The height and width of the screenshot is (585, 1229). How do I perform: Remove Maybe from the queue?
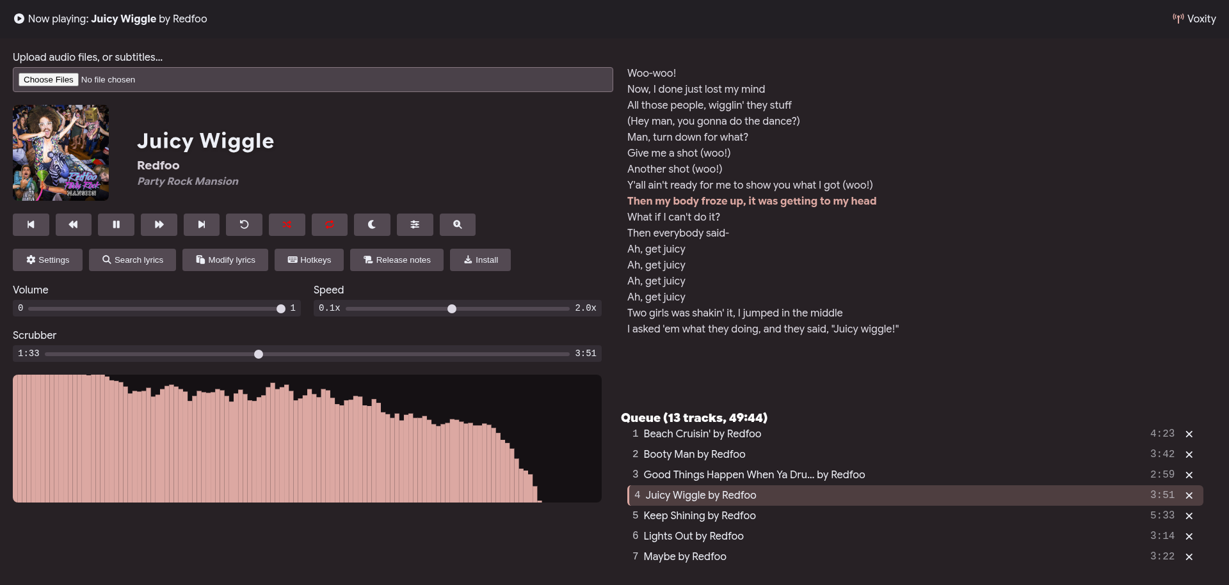[1189, 557]
